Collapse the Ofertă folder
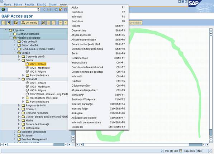 (19, 60)
